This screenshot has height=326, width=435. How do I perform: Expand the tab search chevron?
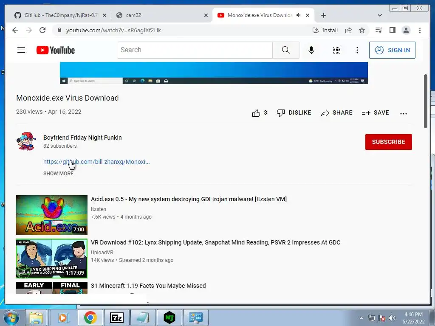(x=380, y=15)
